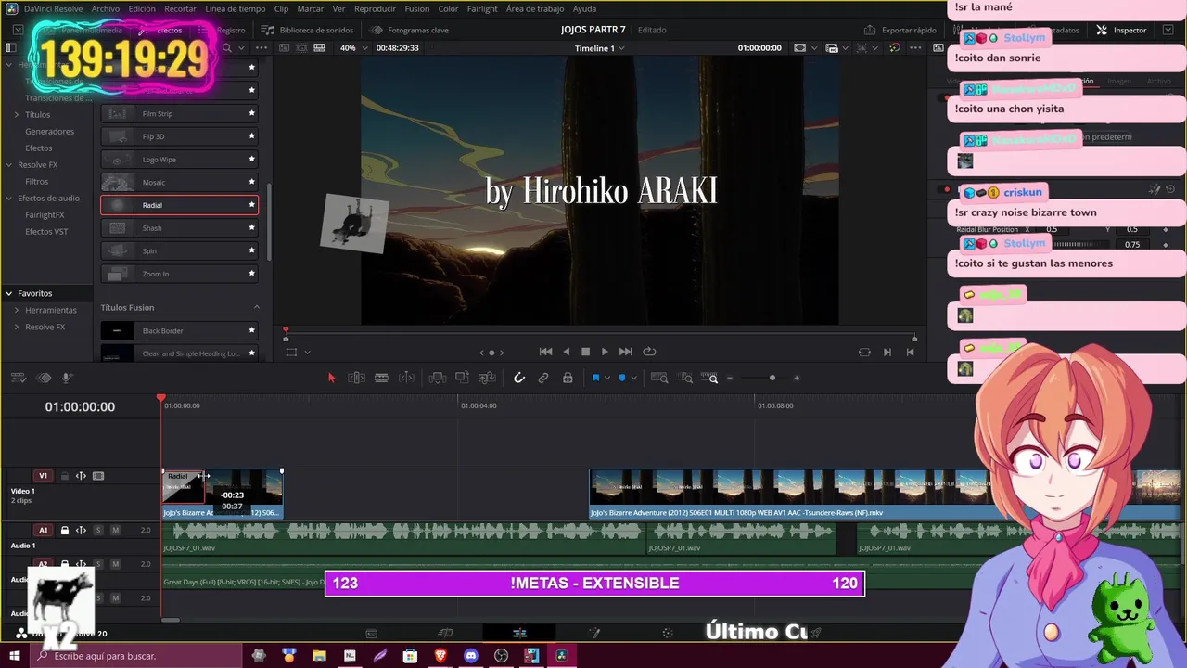
Task: Click the blue Flag icon
Action: click(x=595, y=378)
